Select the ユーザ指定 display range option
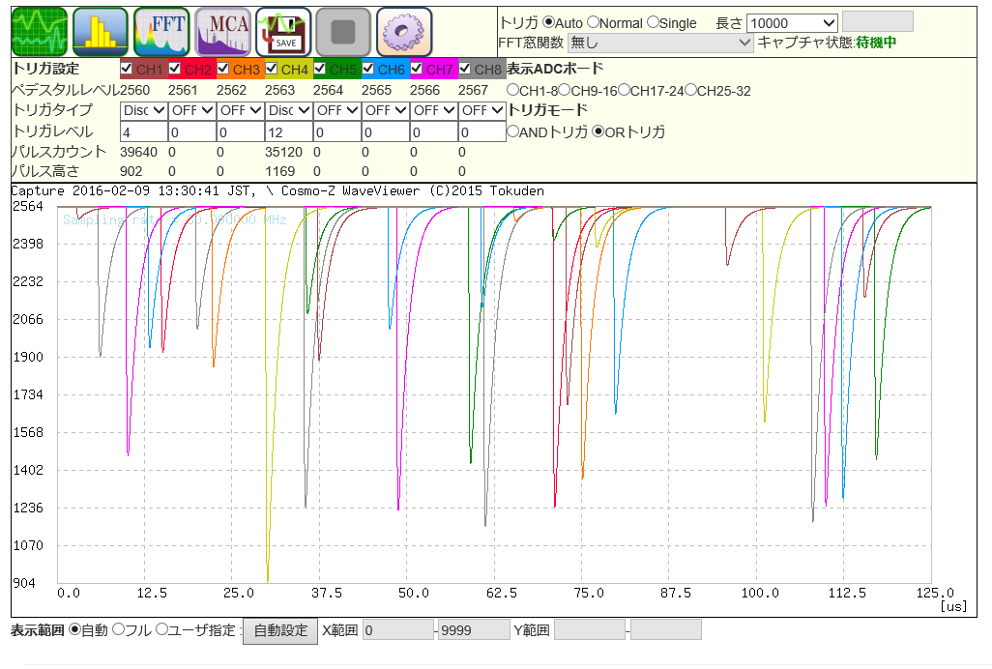992x669 pixels. (161, 630)
